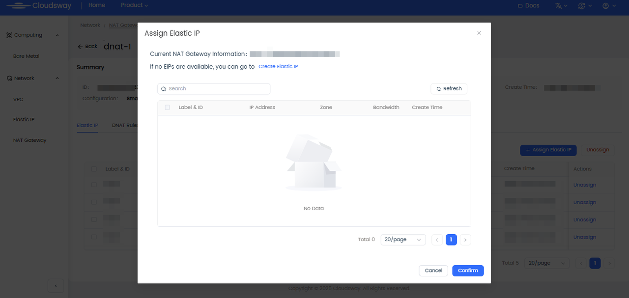Expand the Product dropdown in the navbar
This screenshot has height=298, width=629.
(134, 6)
